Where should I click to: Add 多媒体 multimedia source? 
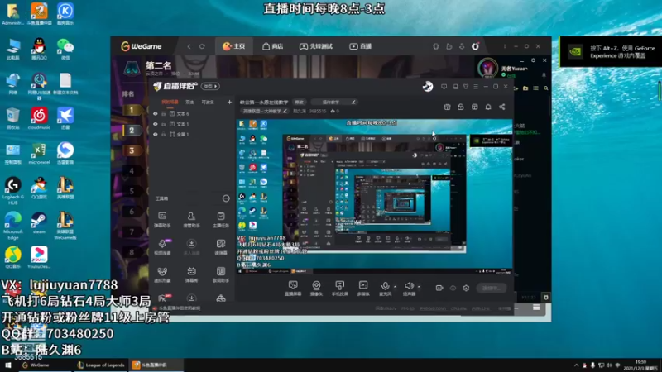tap(363, 289)
